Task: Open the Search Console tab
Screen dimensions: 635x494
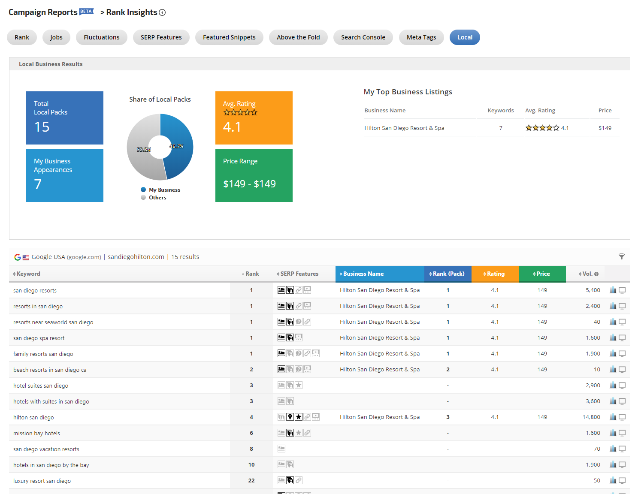Action: pos(363,37)
